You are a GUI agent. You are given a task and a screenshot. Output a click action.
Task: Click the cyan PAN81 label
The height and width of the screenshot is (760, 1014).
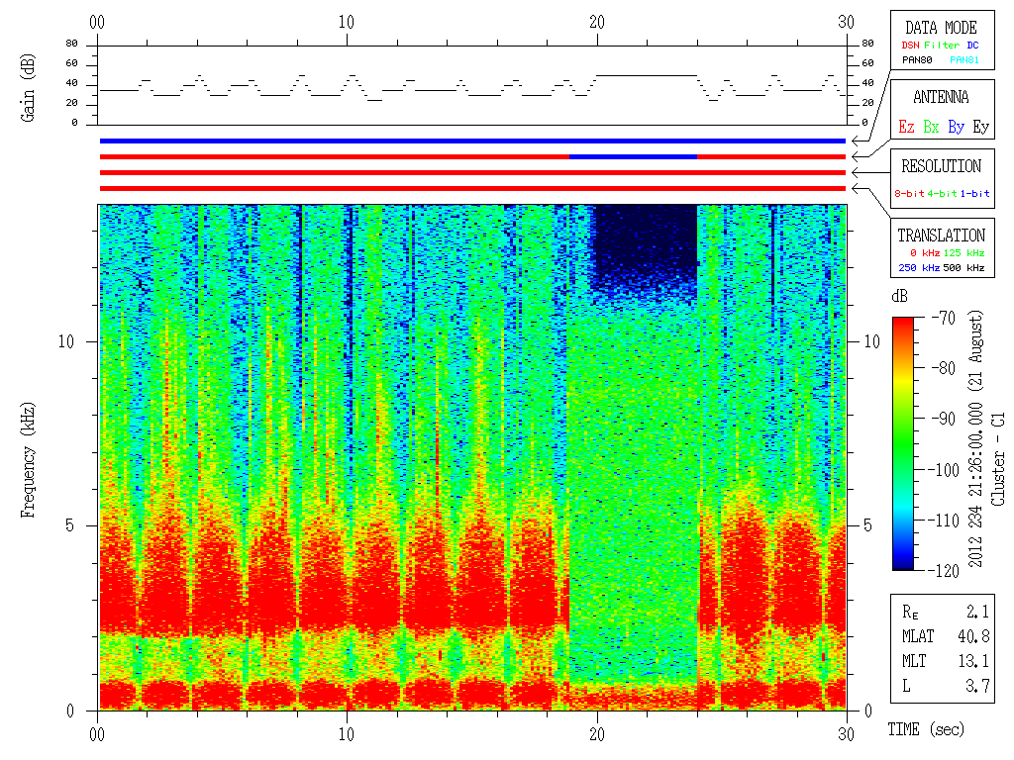coord(964,60)
